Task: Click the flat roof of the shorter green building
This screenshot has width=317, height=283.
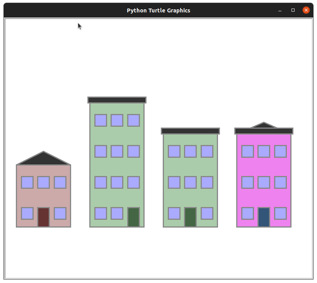Action: click(190, 131)
